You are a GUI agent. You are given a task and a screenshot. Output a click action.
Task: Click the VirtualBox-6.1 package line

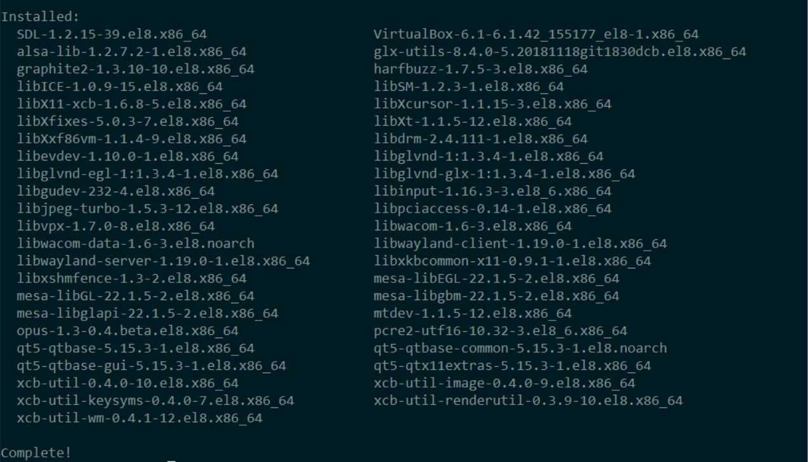tap(536, 34)
